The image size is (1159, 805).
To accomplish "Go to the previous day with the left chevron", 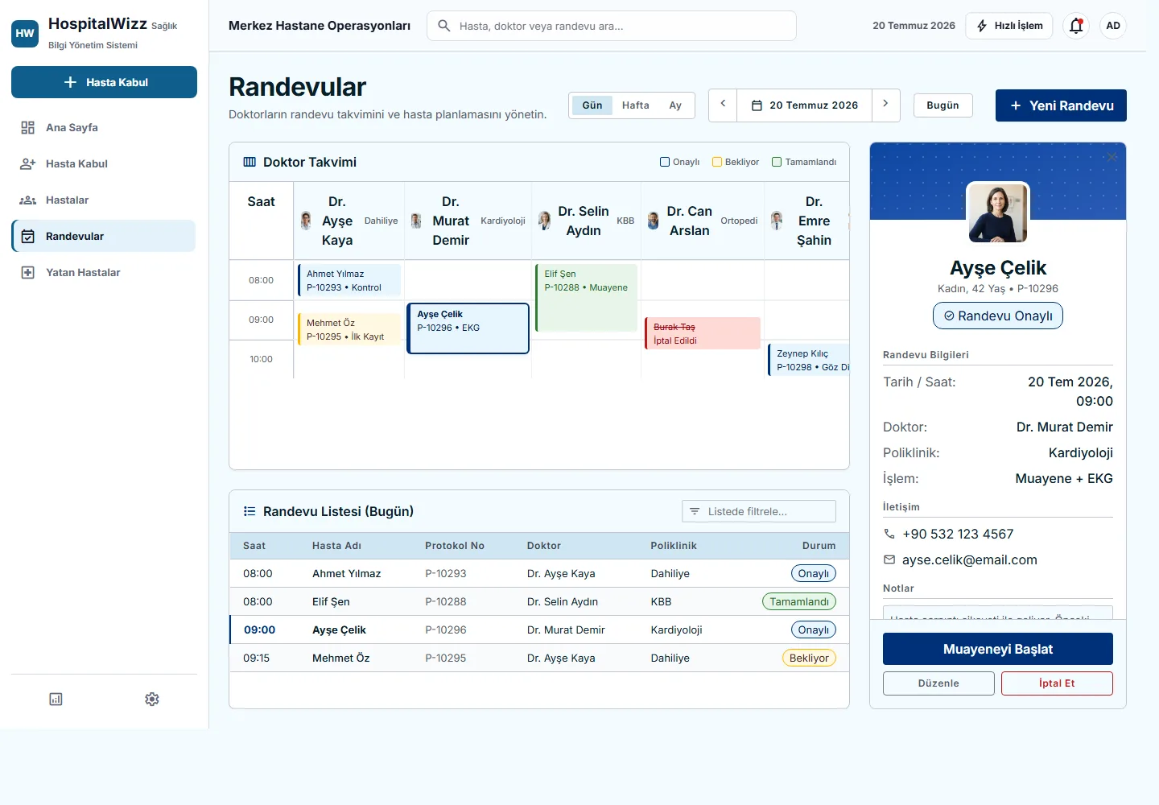I will point(723,105).
